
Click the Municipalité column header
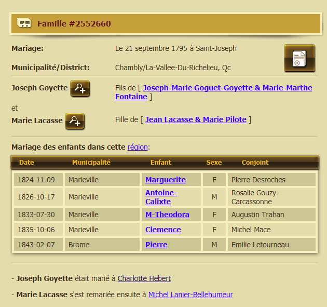(91, 163)
